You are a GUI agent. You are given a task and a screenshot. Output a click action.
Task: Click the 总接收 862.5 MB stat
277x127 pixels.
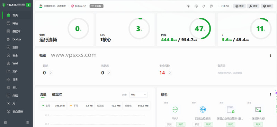click(x=137, y=106)
